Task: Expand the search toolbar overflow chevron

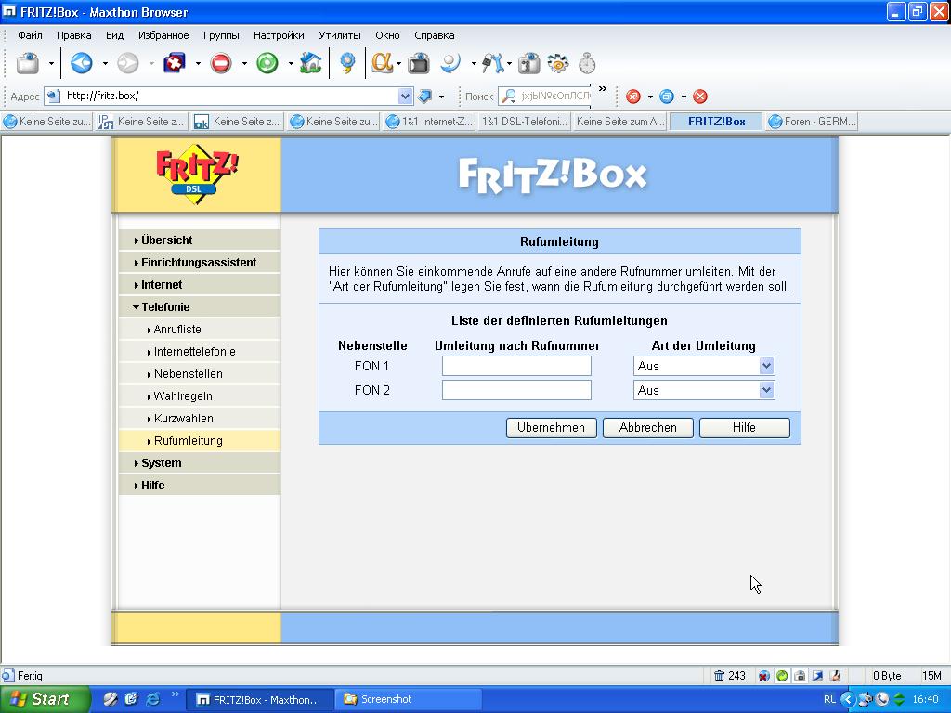Action: click(602, 89)
